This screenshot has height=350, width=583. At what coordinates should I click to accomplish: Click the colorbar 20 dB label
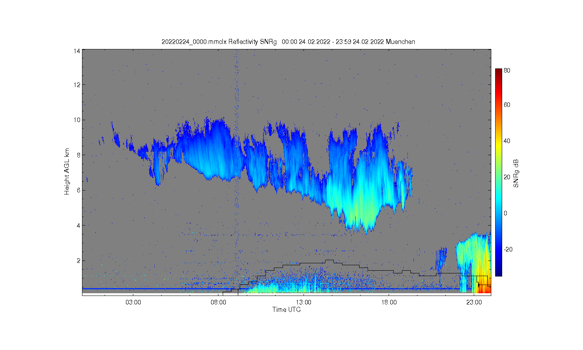507,177
